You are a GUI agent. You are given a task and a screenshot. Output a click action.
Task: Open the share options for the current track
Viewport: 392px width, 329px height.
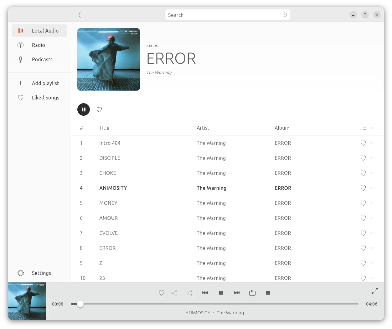[x=174, y=293]
